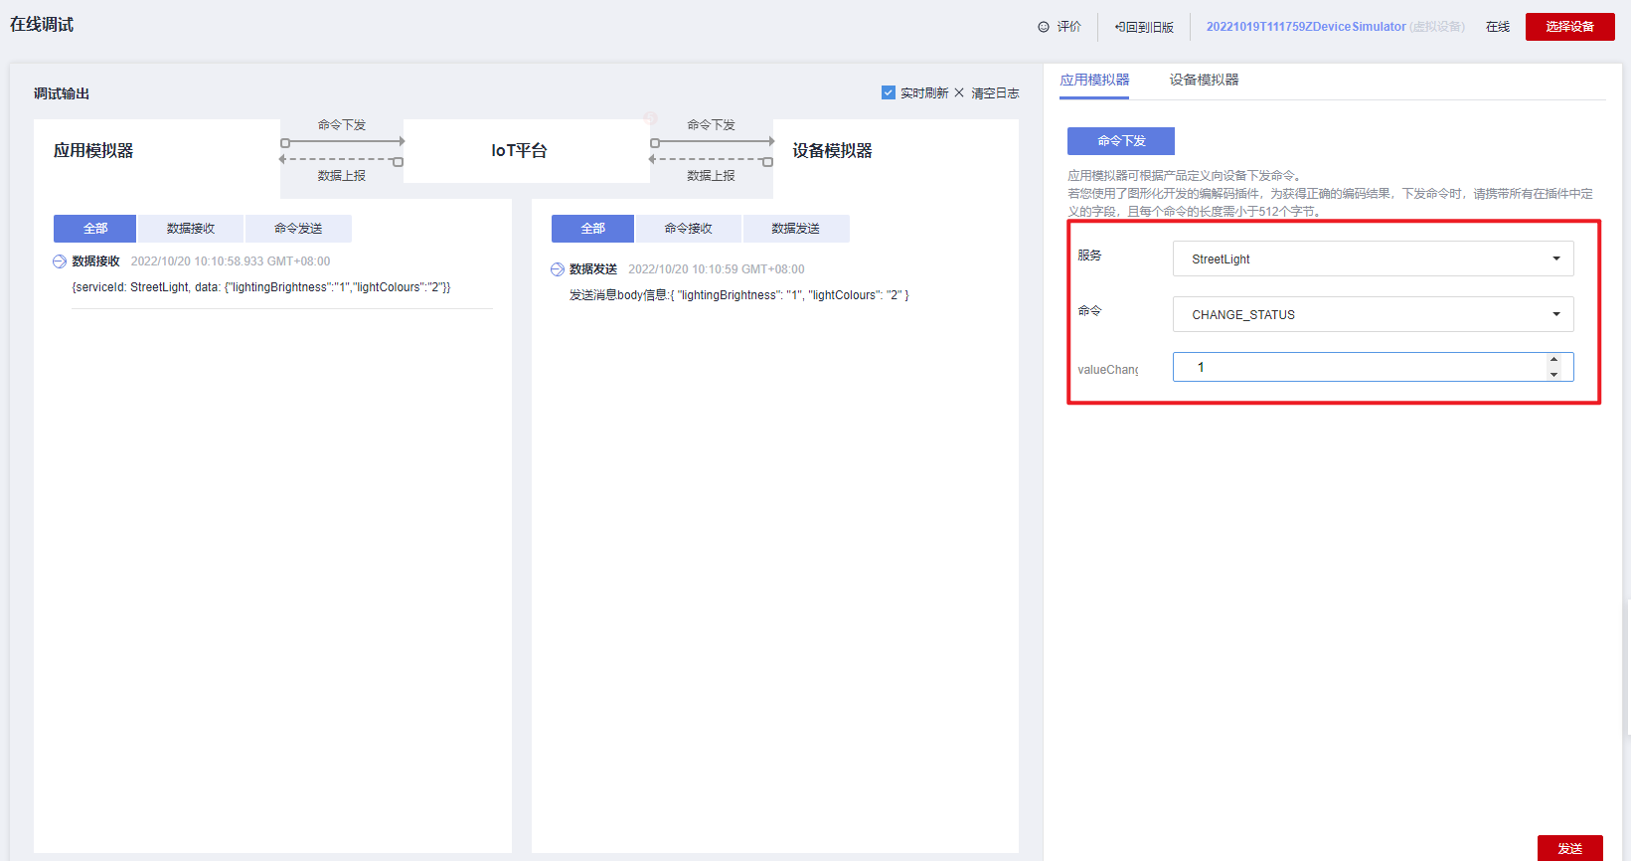Click the 数据接收 log entry title
Viewport: 1631px width, 861px height.
(96, 261)
